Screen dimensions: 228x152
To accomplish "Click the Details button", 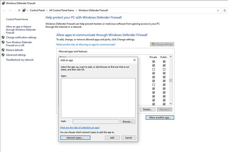I will [x=148, y=109].
